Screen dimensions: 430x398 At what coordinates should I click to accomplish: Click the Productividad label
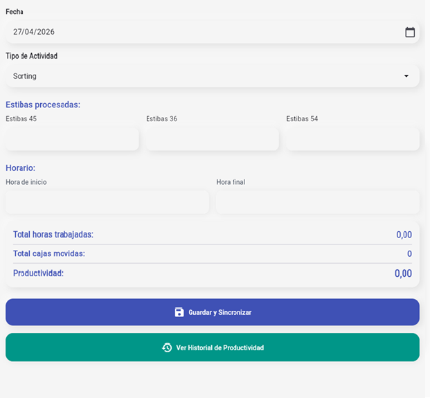click(x=38, y=273)
